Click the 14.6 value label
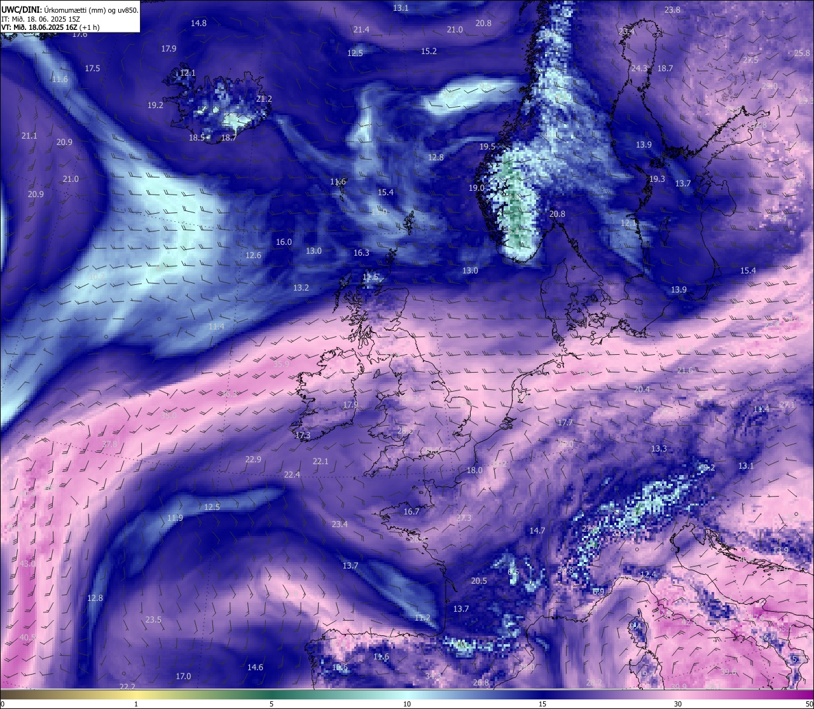The height and width of the screenshot is (709, 814). point(255,668)
